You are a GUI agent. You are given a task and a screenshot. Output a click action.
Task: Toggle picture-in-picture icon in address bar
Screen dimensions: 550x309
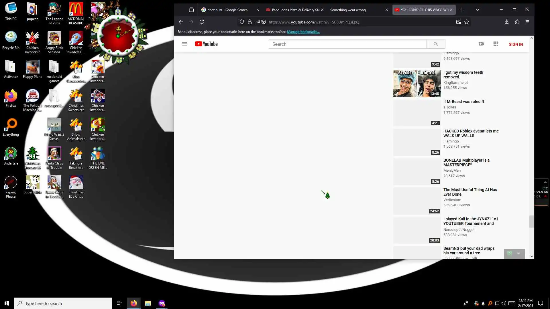(458, 22)
